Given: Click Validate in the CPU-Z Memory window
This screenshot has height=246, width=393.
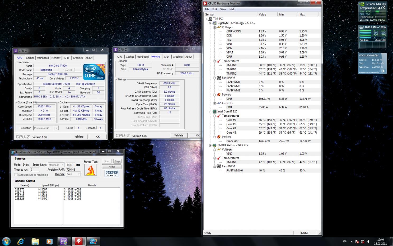Looking at the screenshot, I should tap(179, 135).
